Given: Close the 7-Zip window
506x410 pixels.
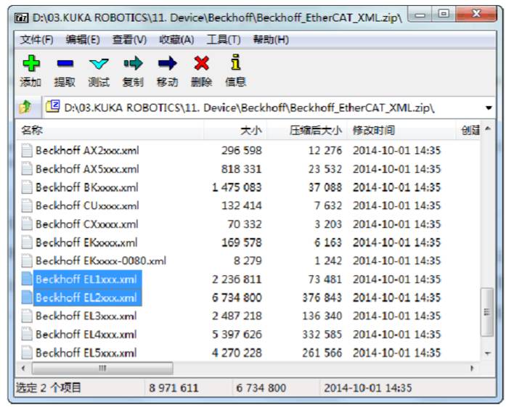Looking at the screenshot, I should pyautogui.click(x=477, y=14).
